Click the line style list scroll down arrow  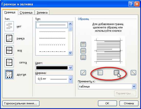(70, 53)
